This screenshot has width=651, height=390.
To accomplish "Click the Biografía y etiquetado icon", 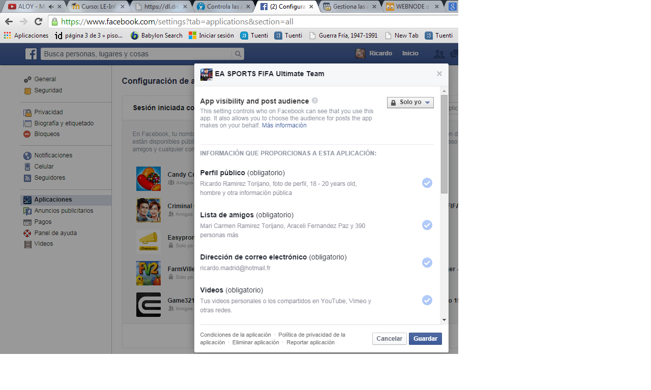I will pos(27,123).
